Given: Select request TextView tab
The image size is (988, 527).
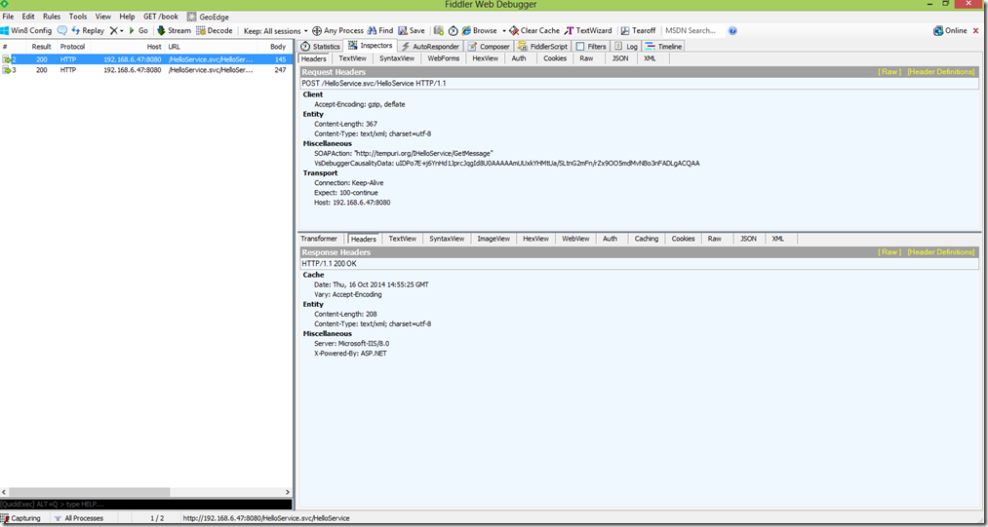Looking at the screenshot, I should point(352,58).
